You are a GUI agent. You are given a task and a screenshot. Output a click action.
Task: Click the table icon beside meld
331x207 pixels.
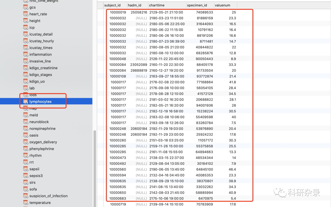click(25, 115)
